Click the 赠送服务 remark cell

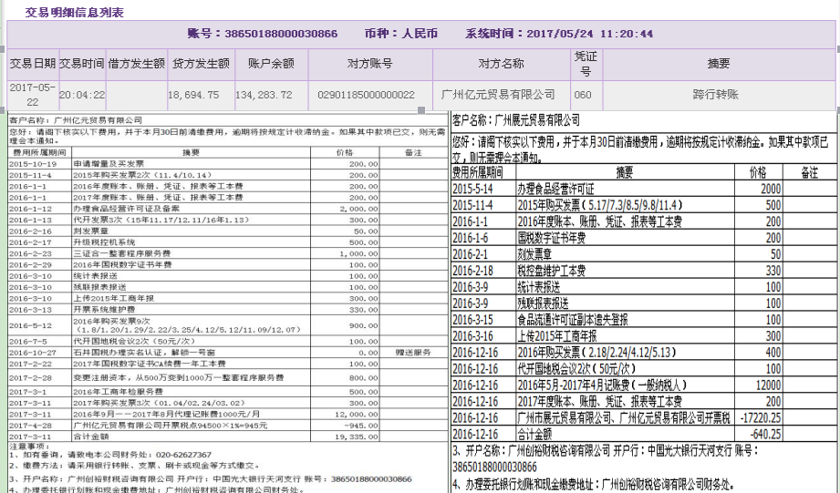click(413, 353)
